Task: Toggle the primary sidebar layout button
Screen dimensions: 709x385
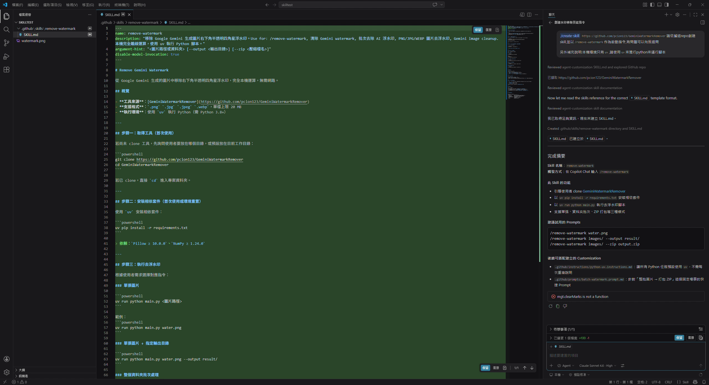Action: (x=652, y=5)
